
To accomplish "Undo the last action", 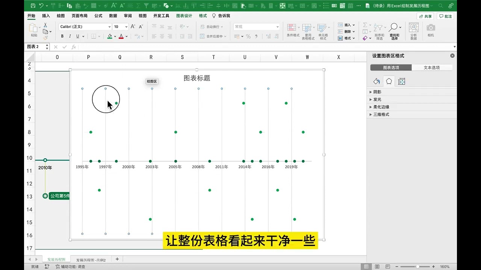I will click(41, 6).
